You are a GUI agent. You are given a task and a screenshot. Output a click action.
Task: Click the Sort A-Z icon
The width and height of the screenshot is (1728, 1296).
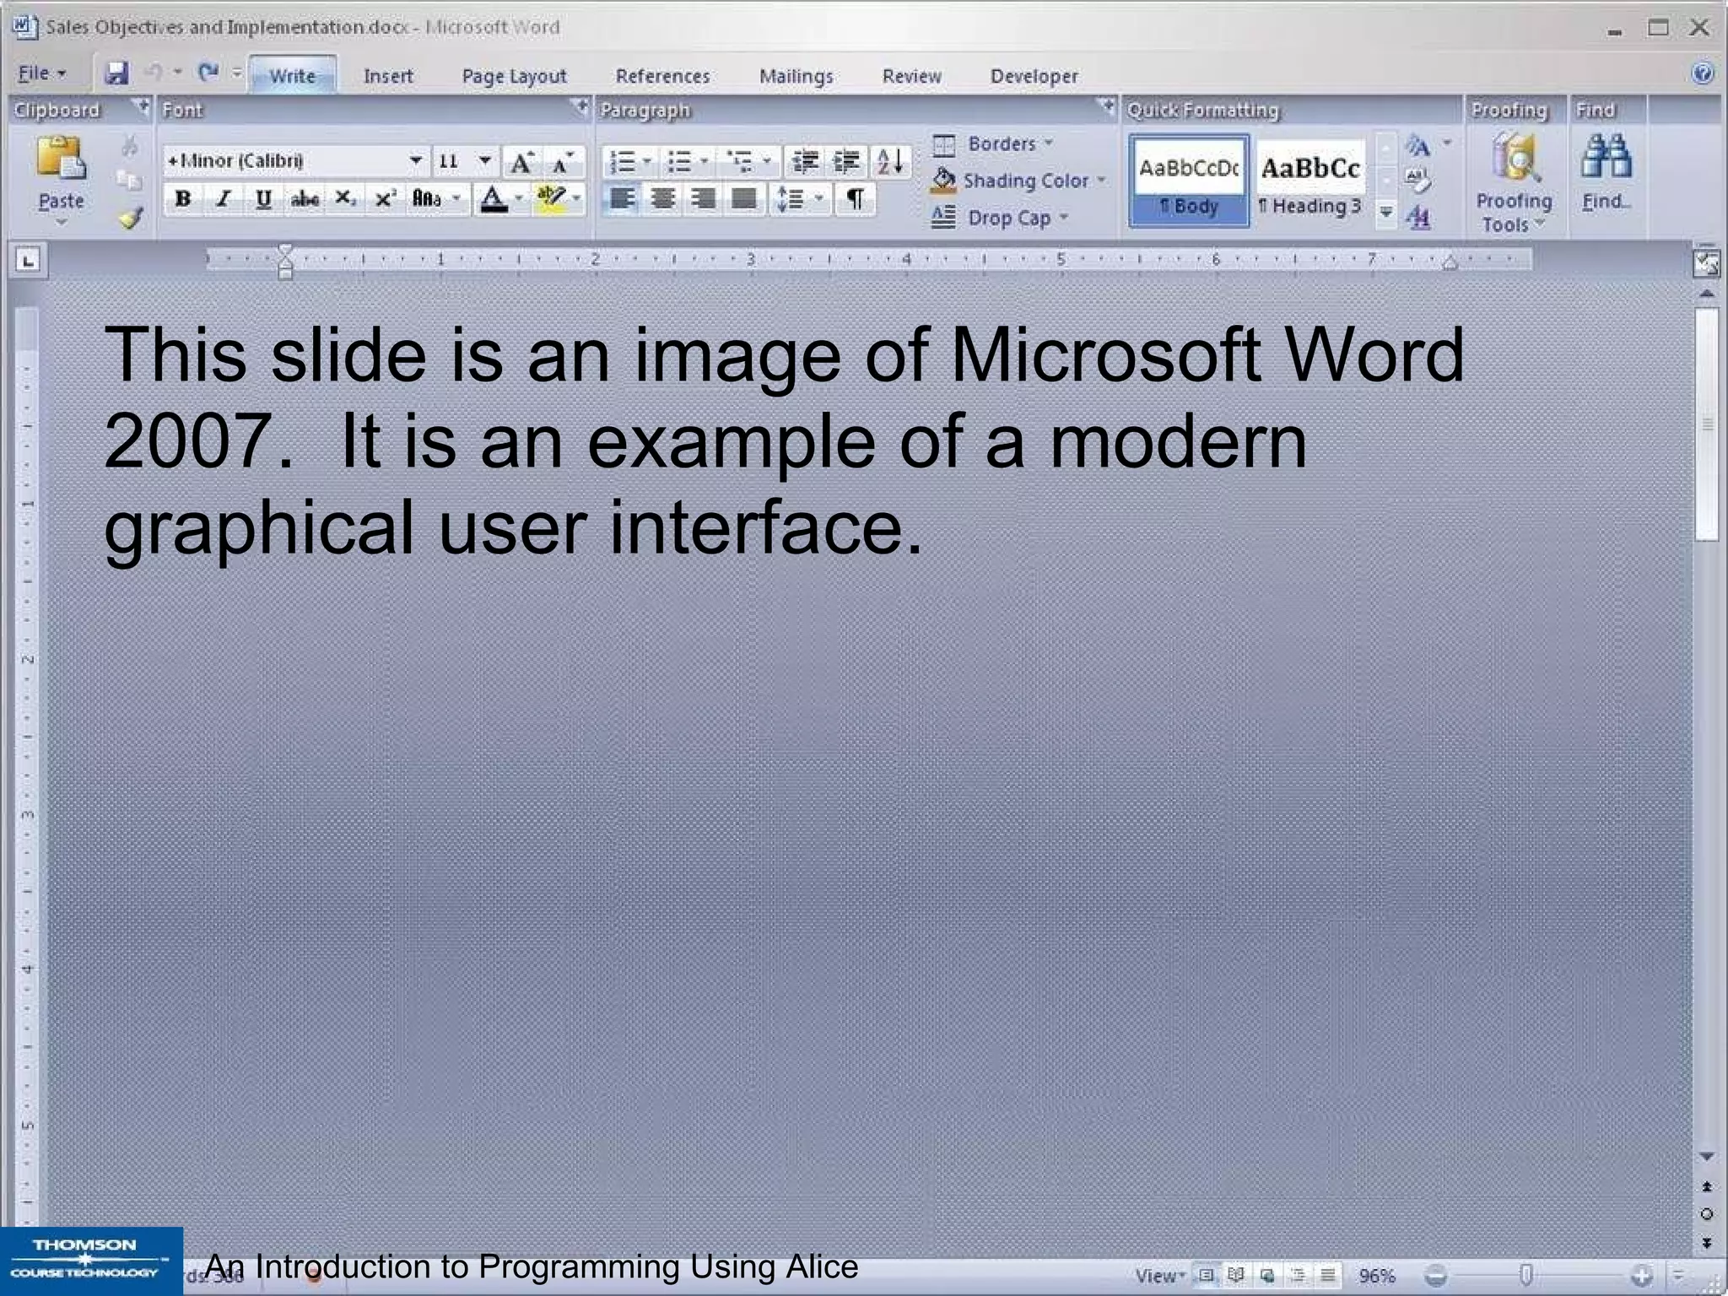pyautogui.click(x=890, y=160)
